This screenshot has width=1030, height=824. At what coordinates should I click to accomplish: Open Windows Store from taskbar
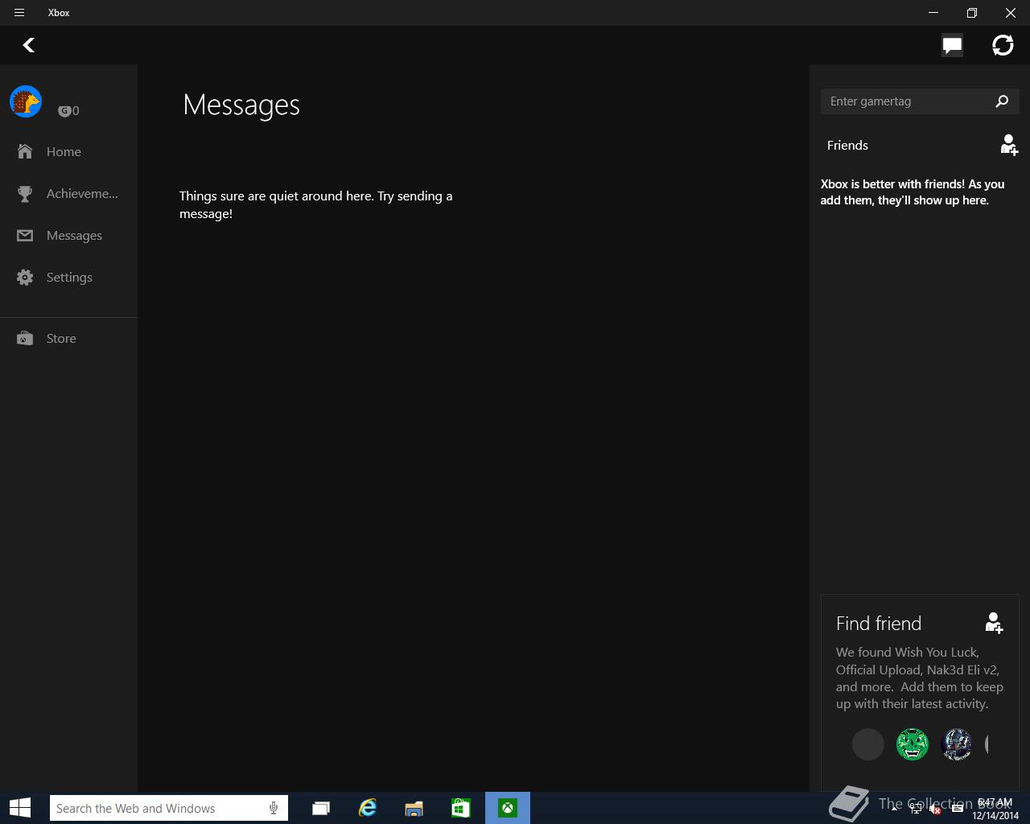461,808
